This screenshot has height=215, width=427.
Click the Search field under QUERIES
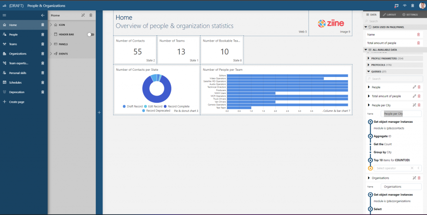pyautogui.click(x=394, y=79)
